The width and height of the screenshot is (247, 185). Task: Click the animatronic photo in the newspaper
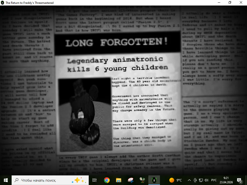pos(85,115)
